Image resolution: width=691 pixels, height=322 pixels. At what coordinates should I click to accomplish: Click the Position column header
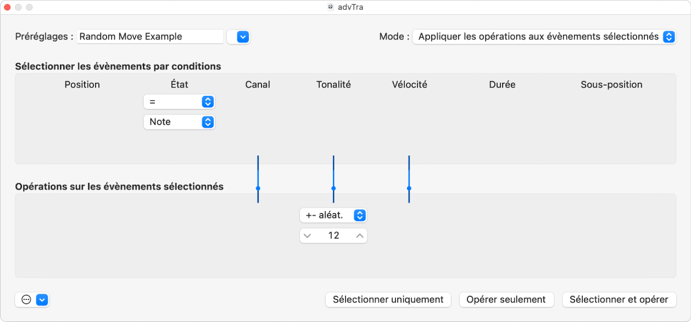[x=82, y=84]
